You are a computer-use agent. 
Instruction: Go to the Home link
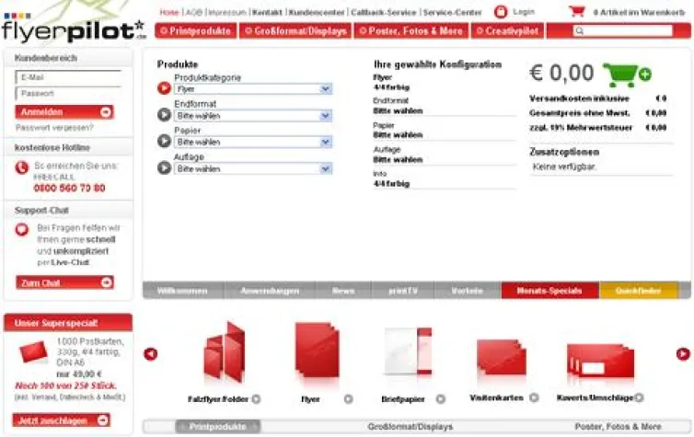tap(169, 12)
